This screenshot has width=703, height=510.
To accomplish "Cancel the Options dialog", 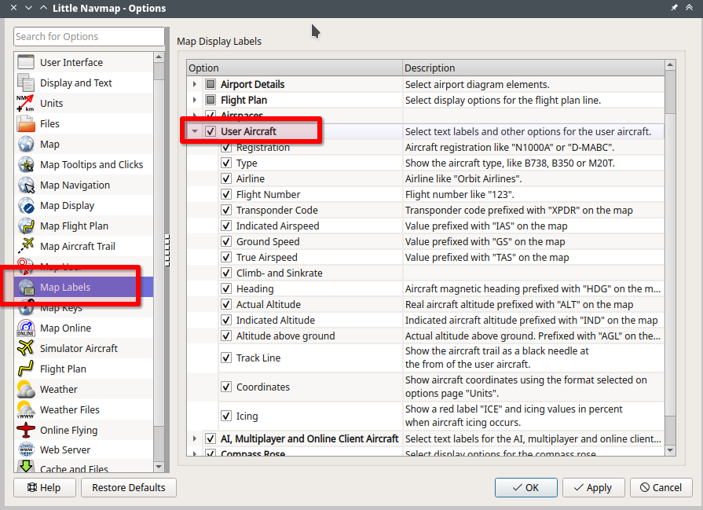I will [x=661, y=487].
